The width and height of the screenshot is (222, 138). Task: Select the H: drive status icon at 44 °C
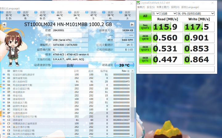[x=53, y=12]
